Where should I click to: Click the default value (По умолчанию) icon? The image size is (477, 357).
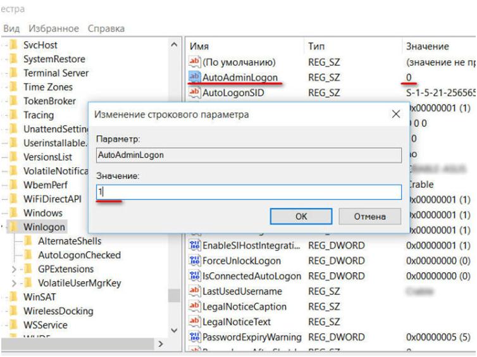[194, 61]
